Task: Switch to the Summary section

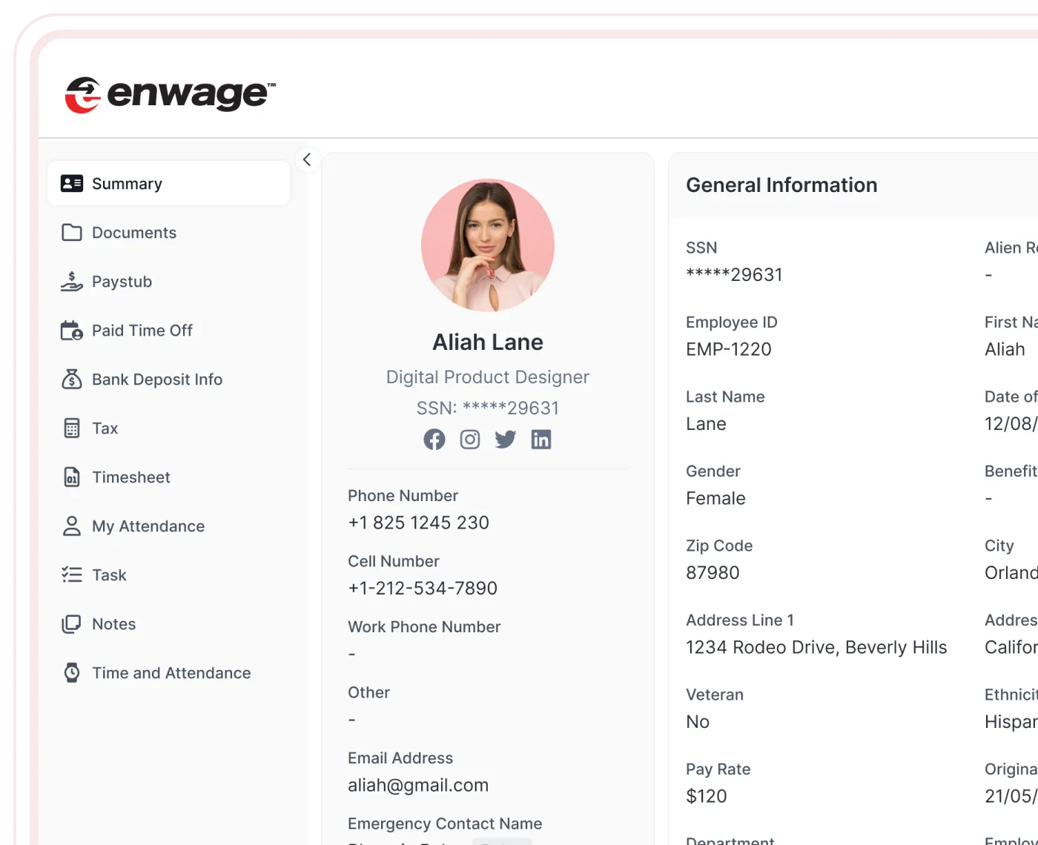Action: point(126,183)
